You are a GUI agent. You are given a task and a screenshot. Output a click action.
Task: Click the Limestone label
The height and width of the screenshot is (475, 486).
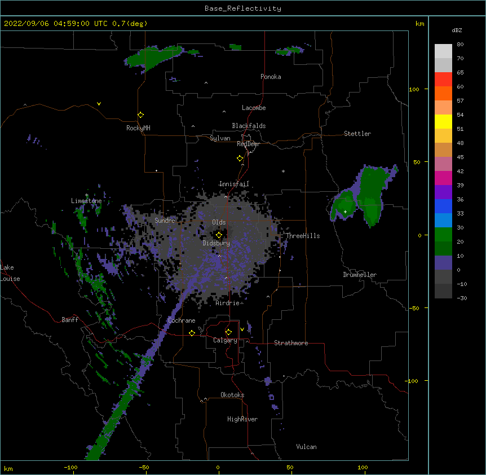pyautogui.click(x=86, y=201)
